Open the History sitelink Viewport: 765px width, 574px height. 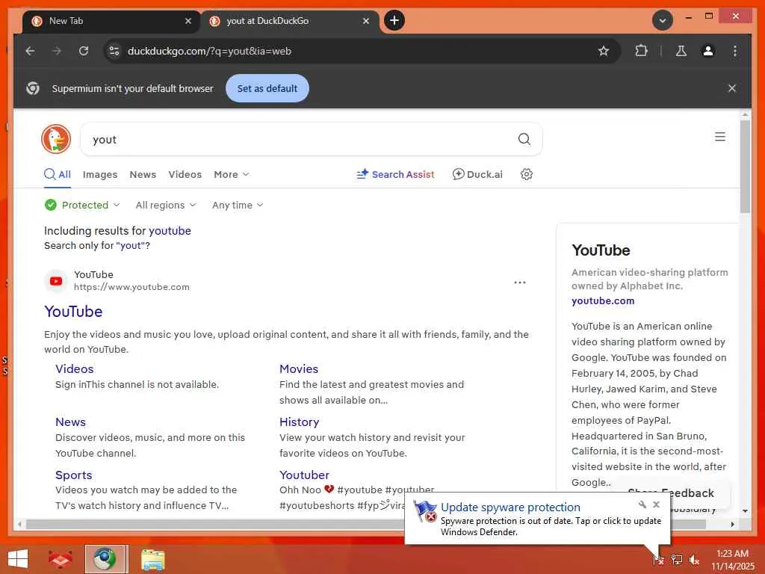(x=299, y=422)
